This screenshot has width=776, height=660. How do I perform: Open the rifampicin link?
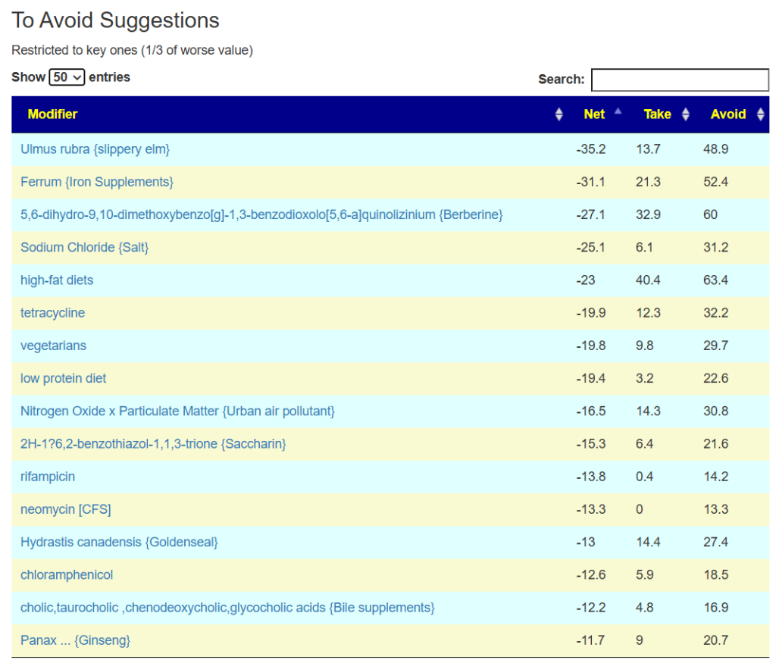[48, 477]
